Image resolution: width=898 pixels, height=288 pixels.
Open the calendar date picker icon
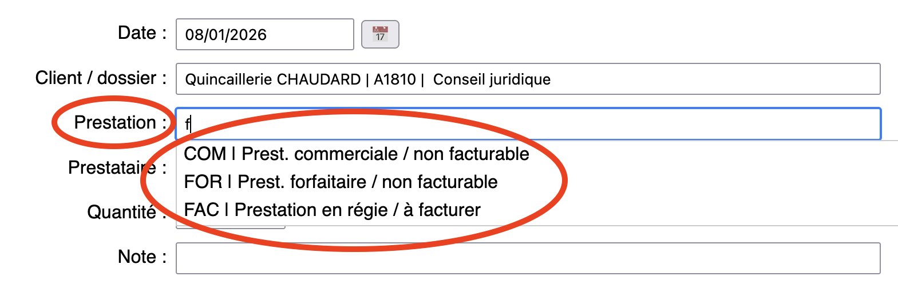[x=380, y=34]
